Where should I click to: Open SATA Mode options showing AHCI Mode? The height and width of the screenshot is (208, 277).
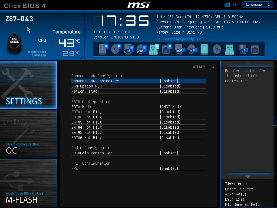click(x=171, y=107)
